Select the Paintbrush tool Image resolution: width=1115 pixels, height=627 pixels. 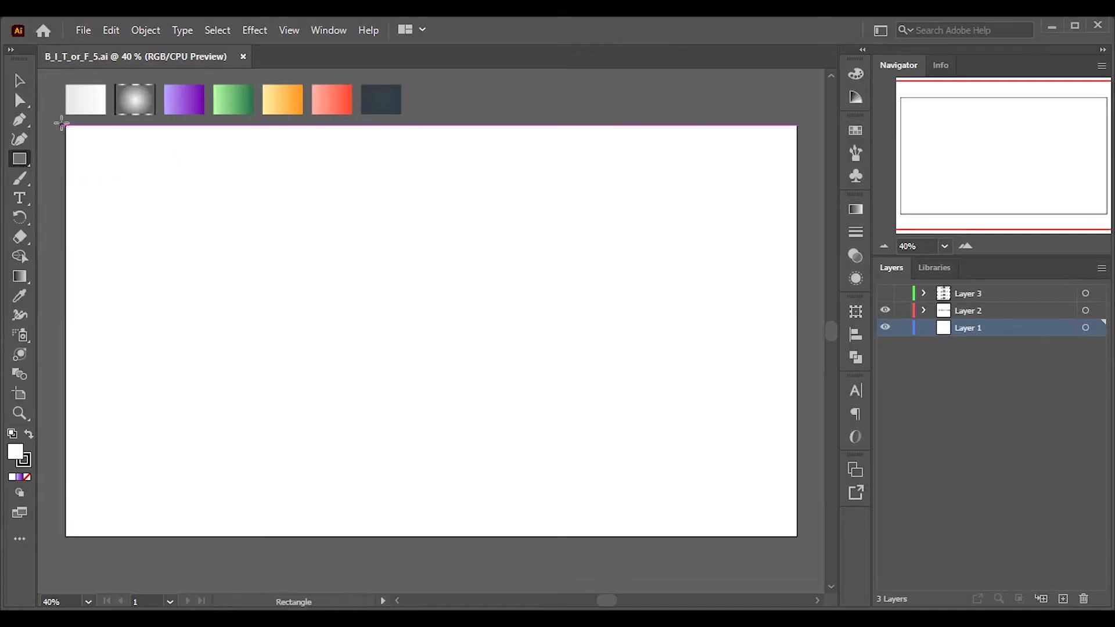pos(19,179)
